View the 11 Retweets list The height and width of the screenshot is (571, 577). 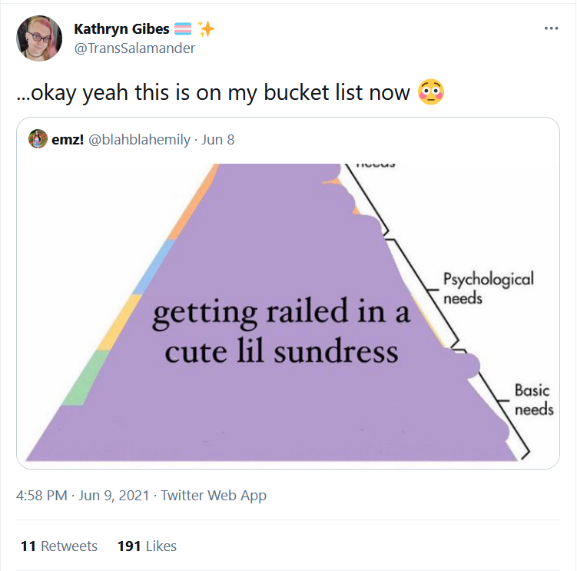[x=59, y=546]
